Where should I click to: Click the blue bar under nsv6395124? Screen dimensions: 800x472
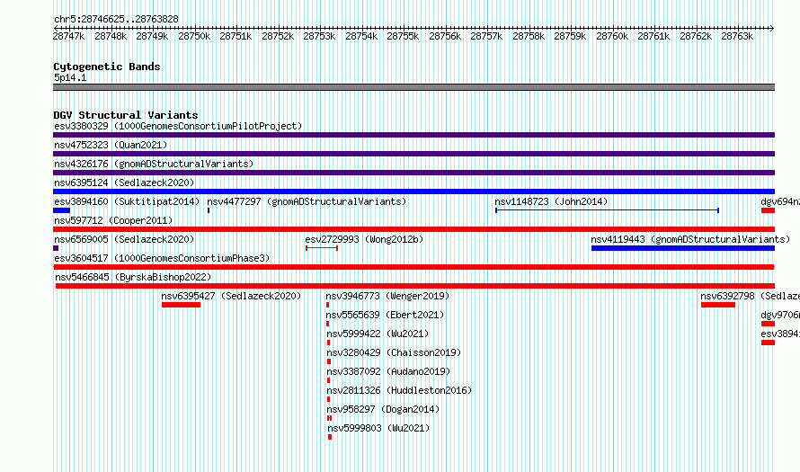[x=413, y=191]
